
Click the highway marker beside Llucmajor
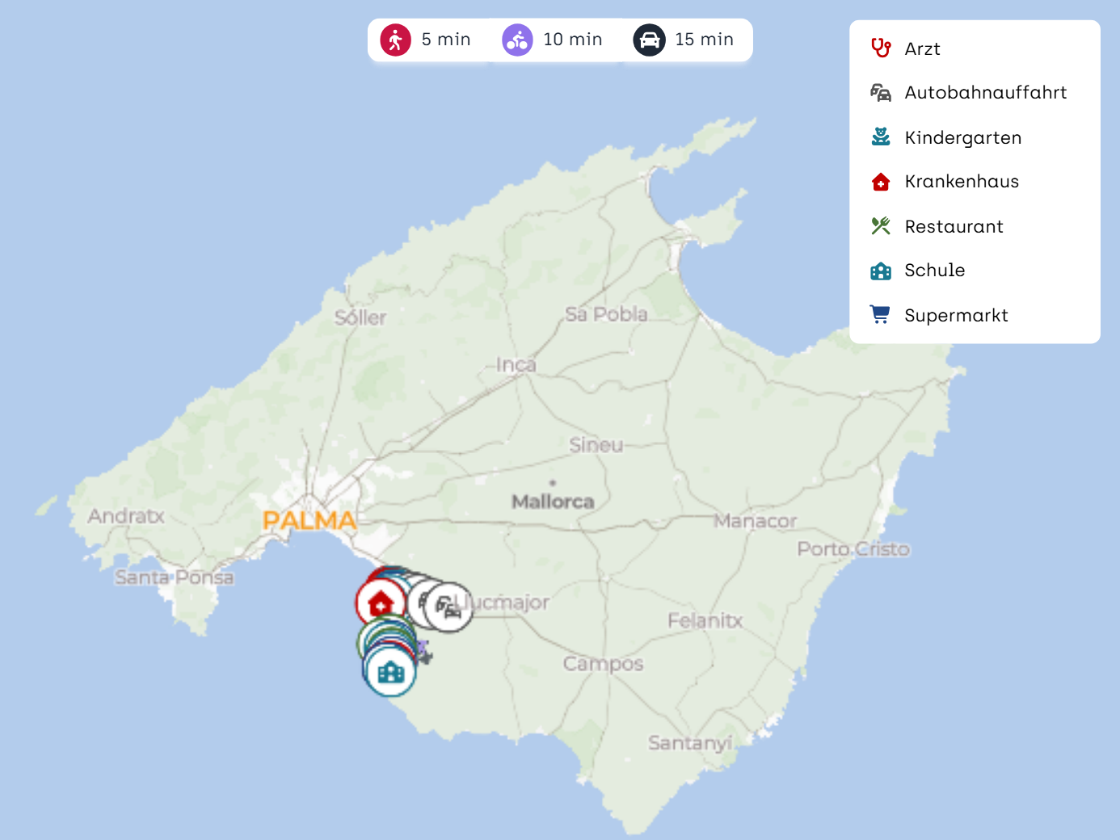[449, 607]
